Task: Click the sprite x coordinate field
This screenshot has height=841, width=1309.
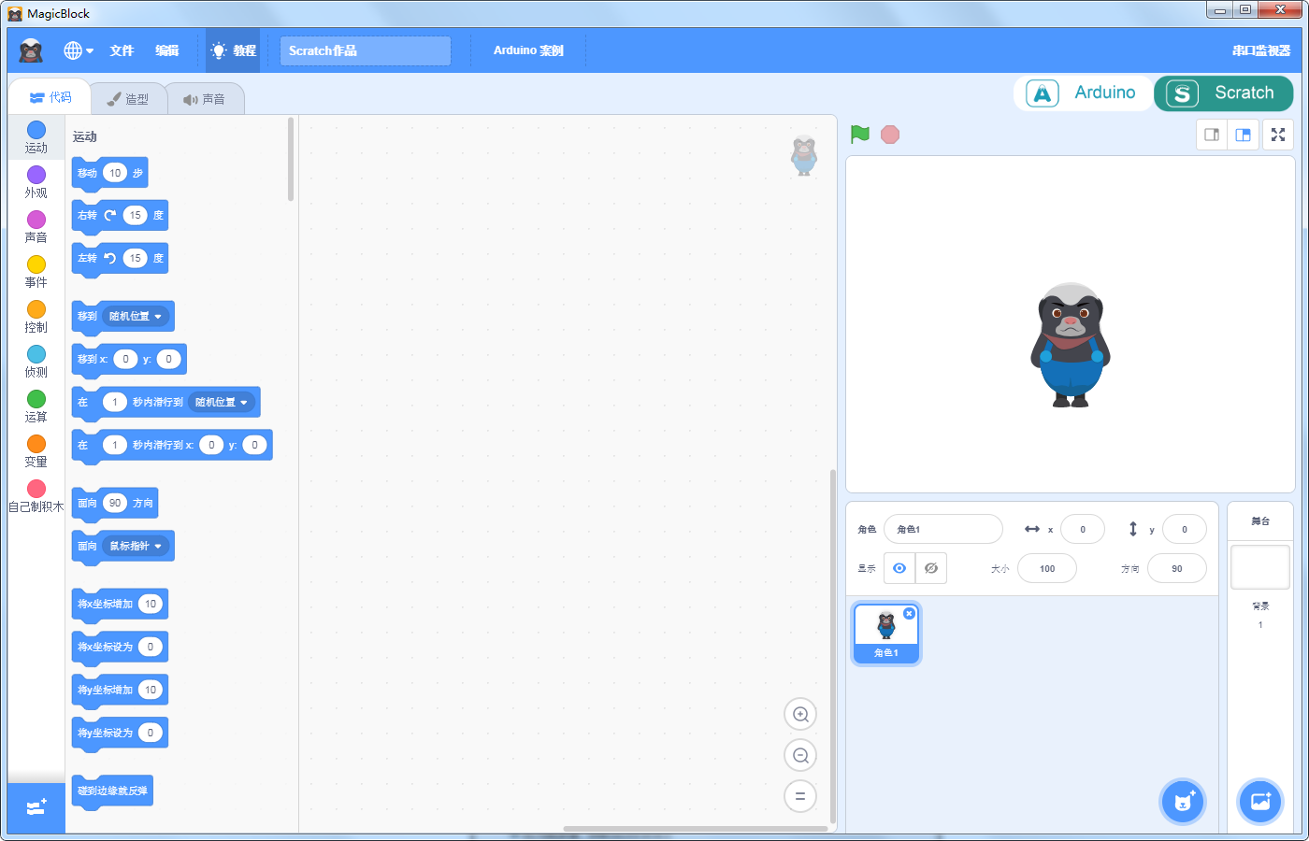Action: click(1083, 529)
